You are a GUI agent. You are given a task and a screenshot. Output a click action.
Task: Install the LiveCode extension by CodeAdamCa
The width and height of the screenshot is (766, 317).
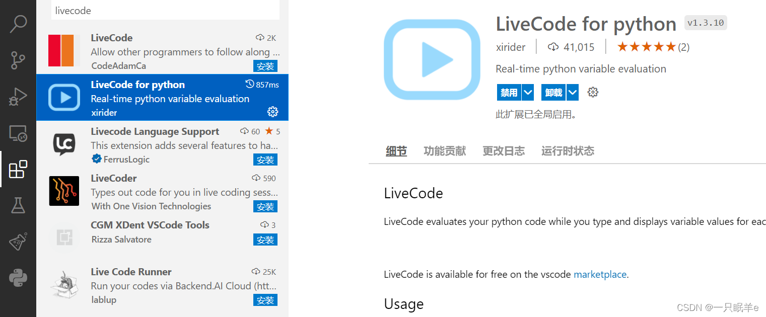pos(265,66)
